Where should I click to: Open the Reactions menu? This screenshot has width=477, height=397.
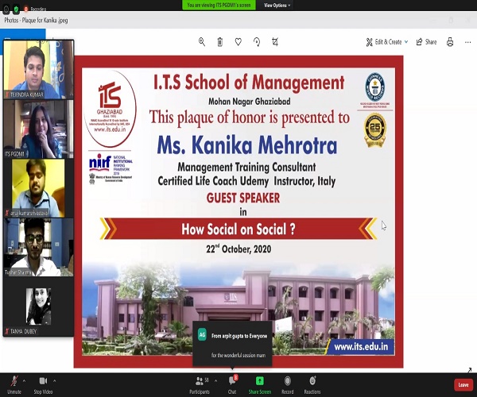coord(312,385)
